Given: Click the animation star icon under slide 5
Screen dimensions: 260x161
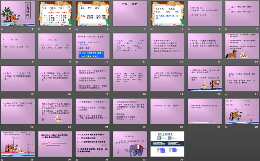Looking at the screenshot, I should 152,29.
